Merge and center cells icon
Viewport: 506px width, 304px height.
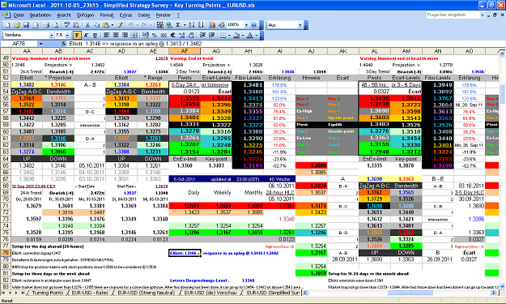pos(134,35)
